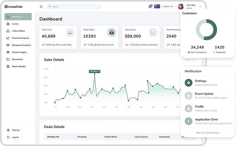Click the hamburger menu icon

click(41, 6)
